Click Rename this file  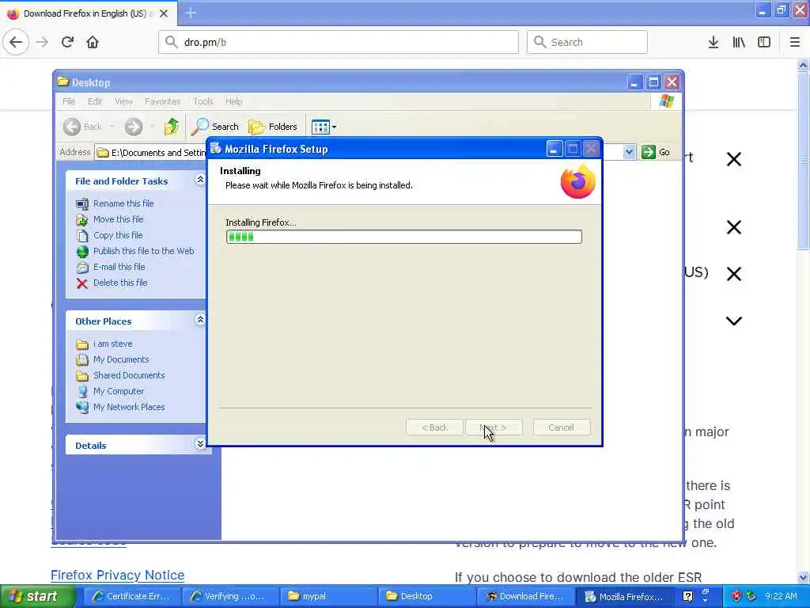tap(123, 203)
